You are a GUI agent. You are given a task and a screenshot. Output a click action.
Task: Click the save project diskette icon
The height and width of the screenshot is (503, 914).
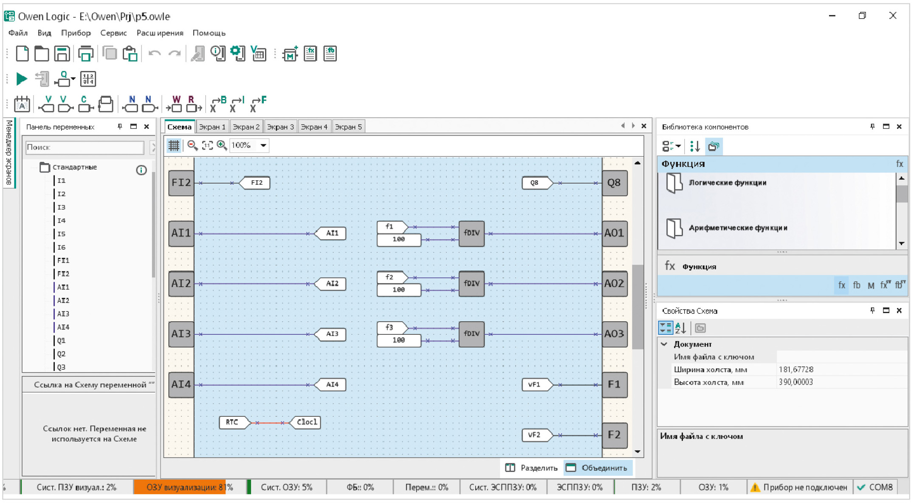pos(62,54)
